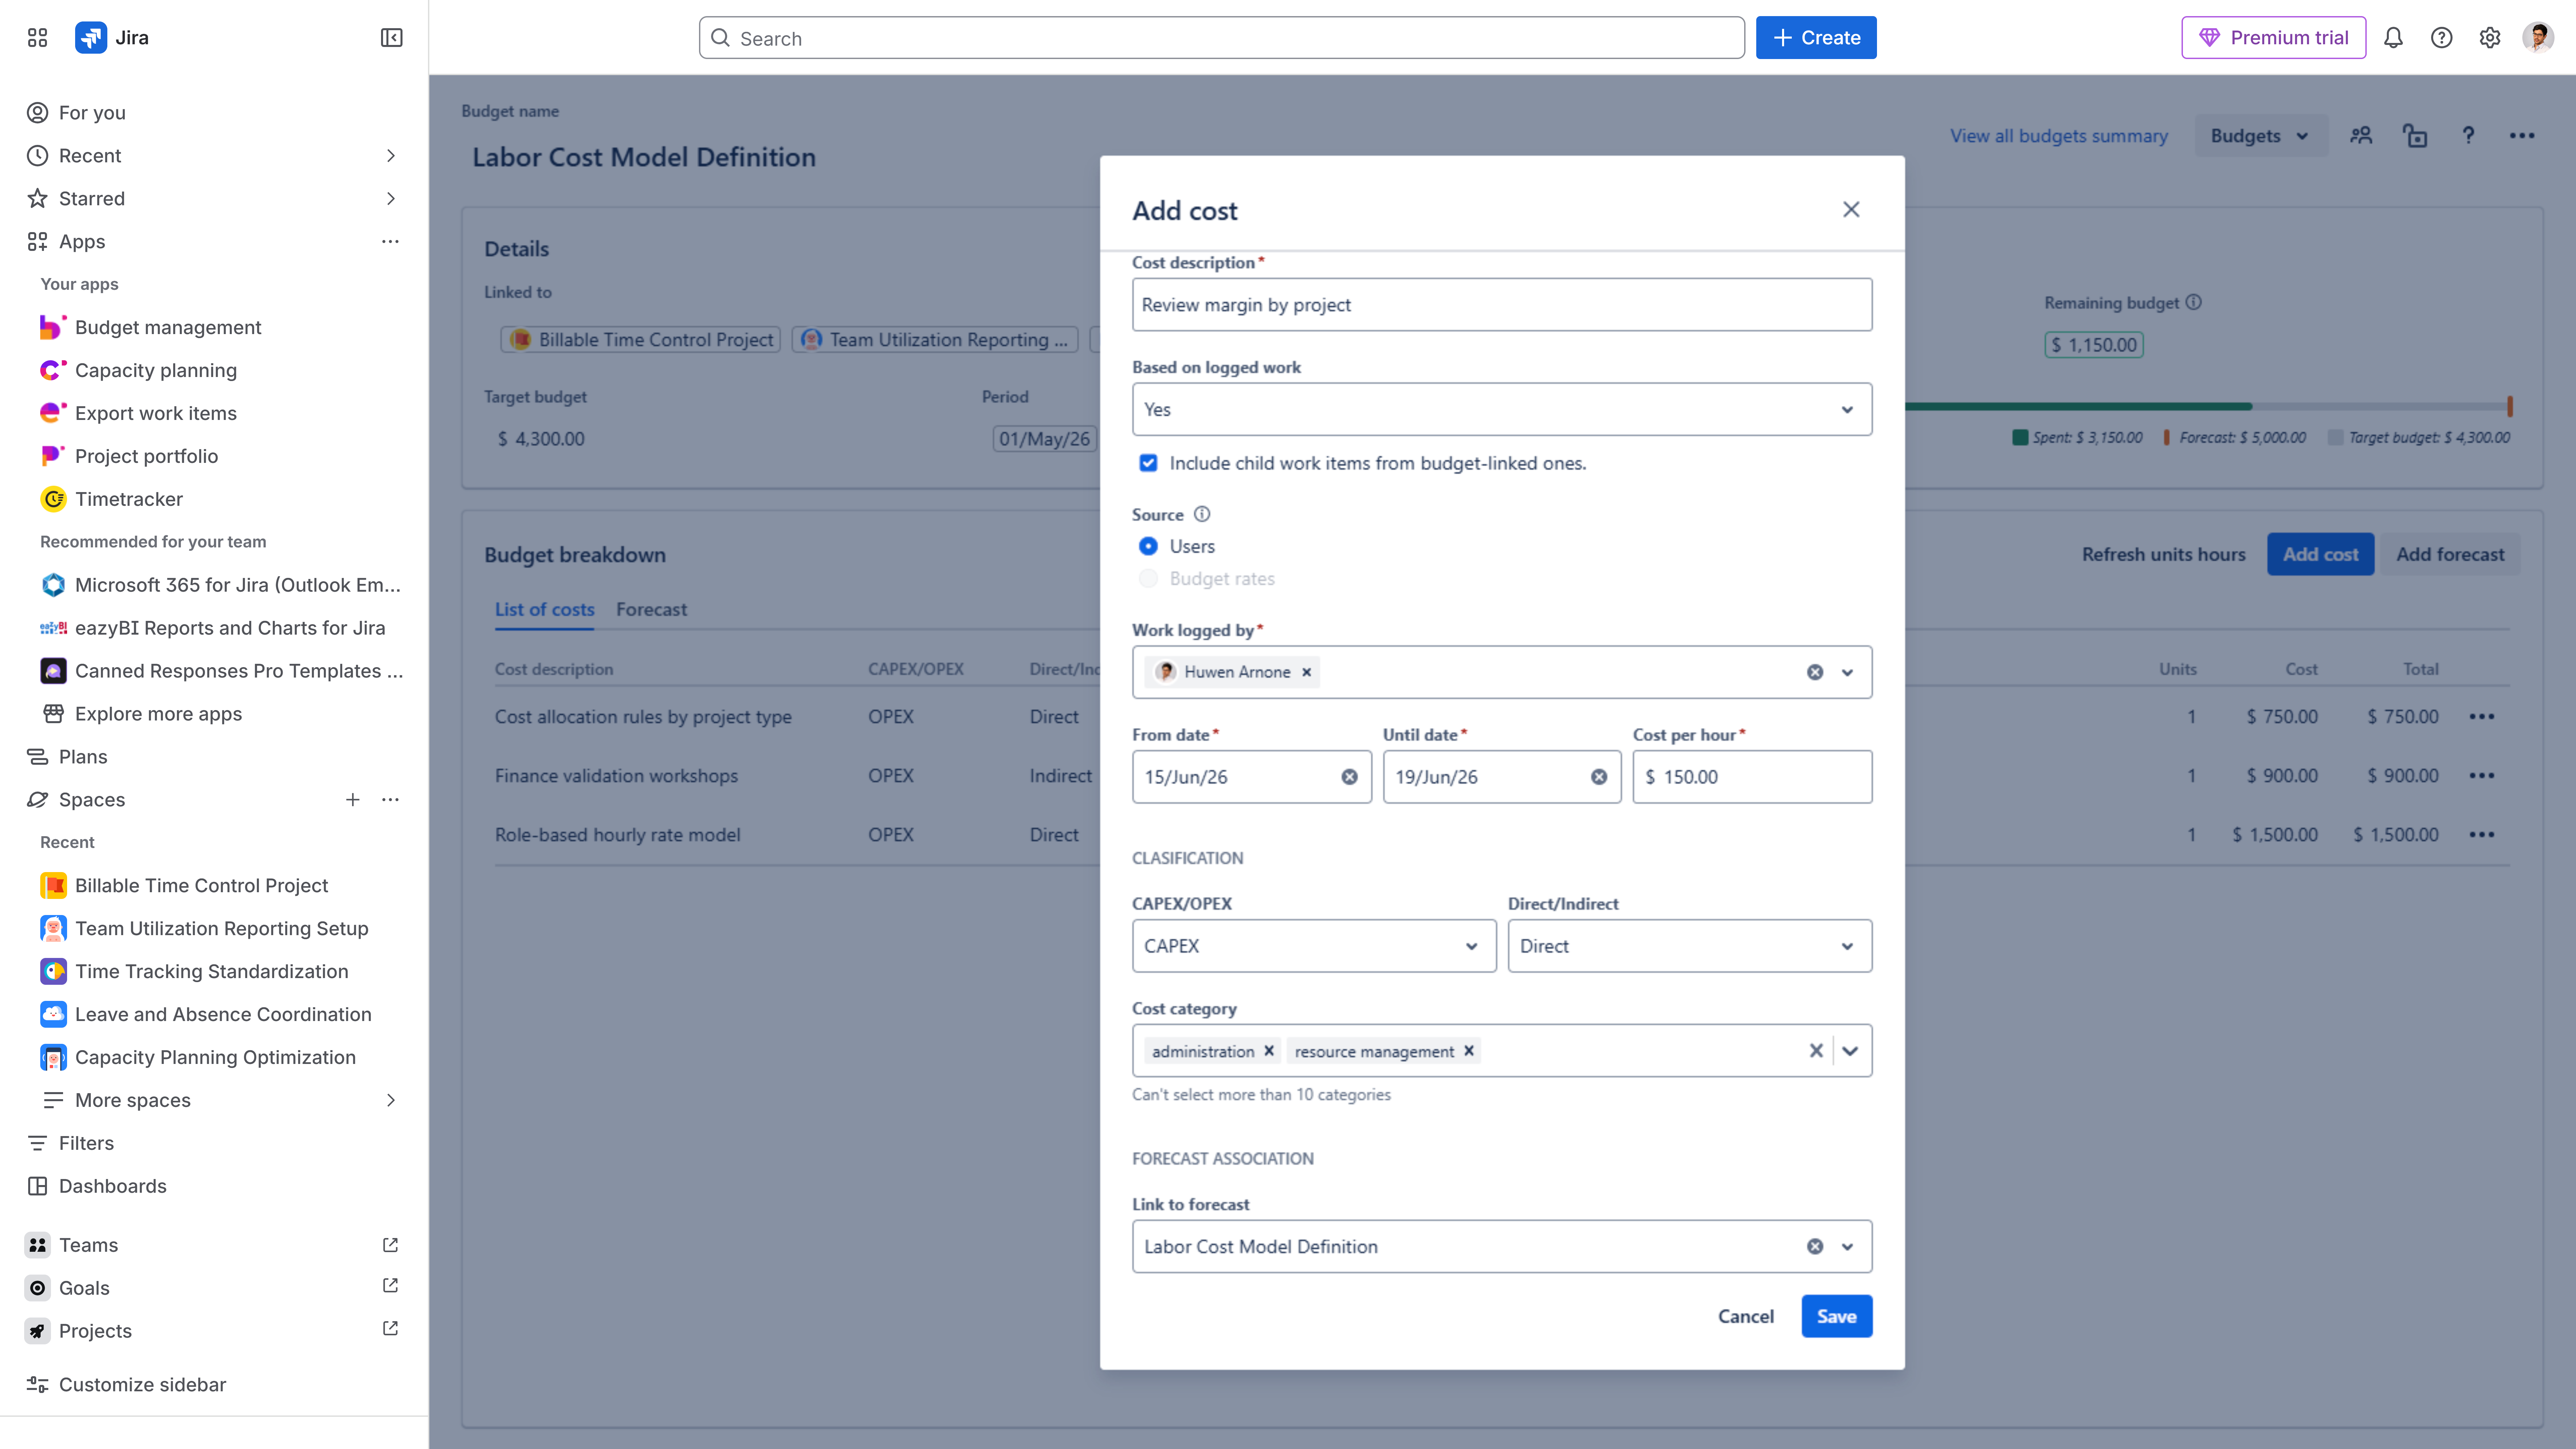Open the notifications bell
The image size is (2576, 1449).
(x=2393, y=38)
